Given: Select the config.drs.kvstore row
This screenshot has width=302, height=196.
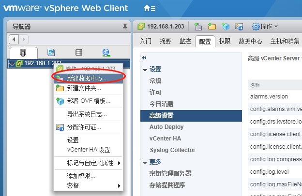Looking at the screenshot, I should tap(275, 122).
